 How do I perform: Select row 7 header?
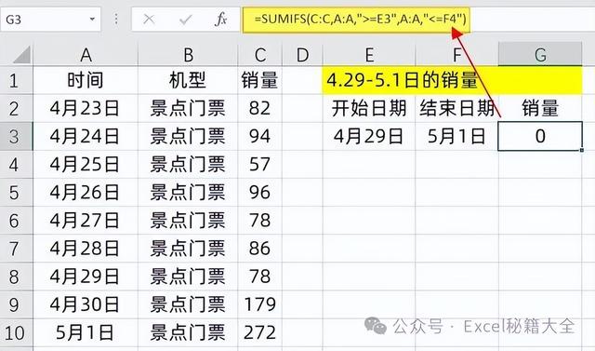(17, 249)
